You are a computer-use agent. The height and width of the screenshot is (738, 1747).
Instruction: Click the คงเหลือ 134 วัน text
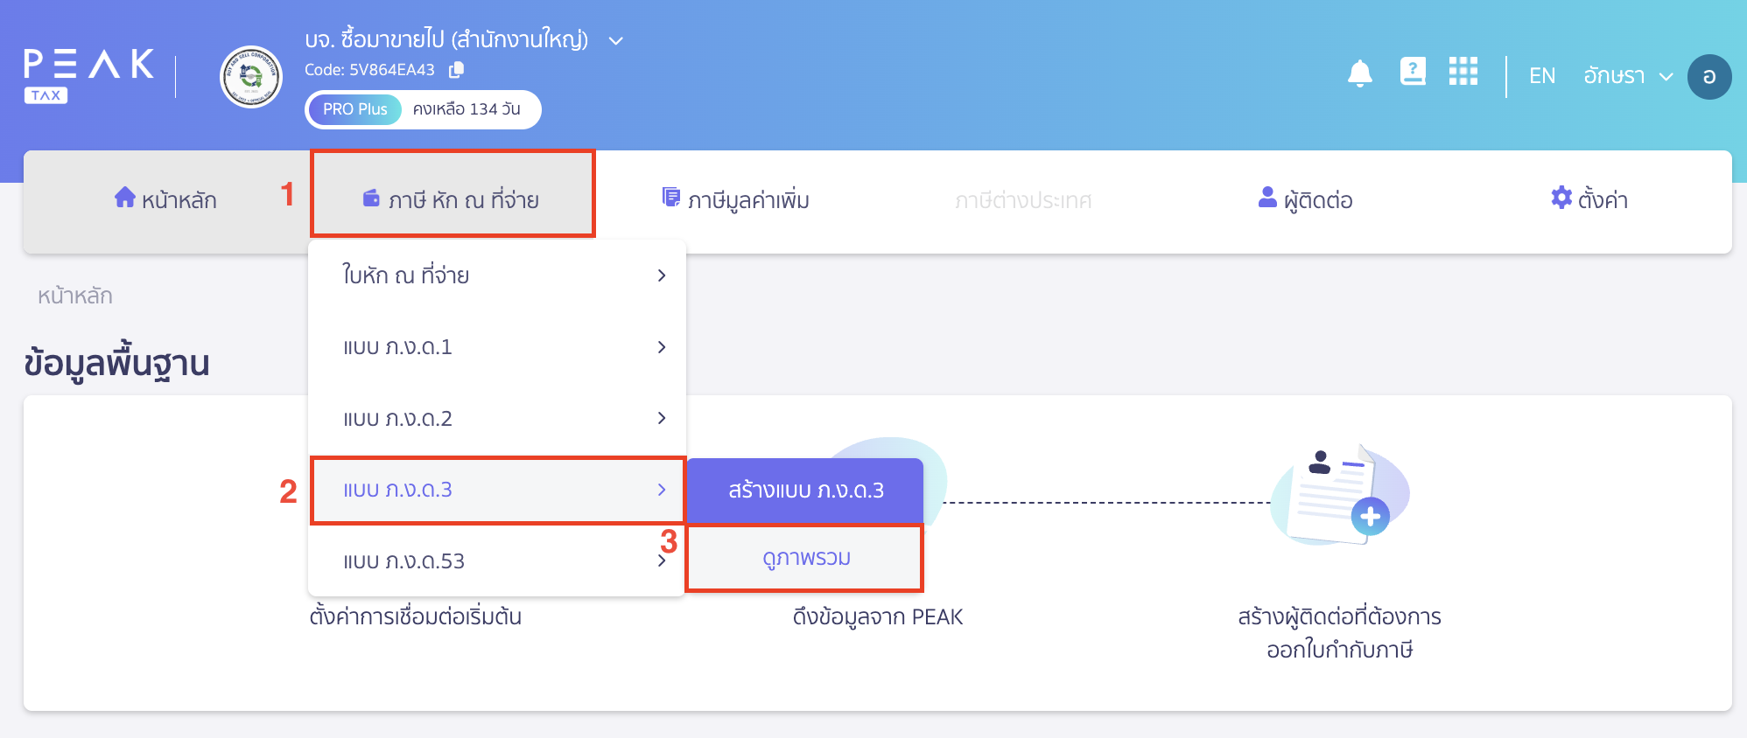click(x=467, y=109)
